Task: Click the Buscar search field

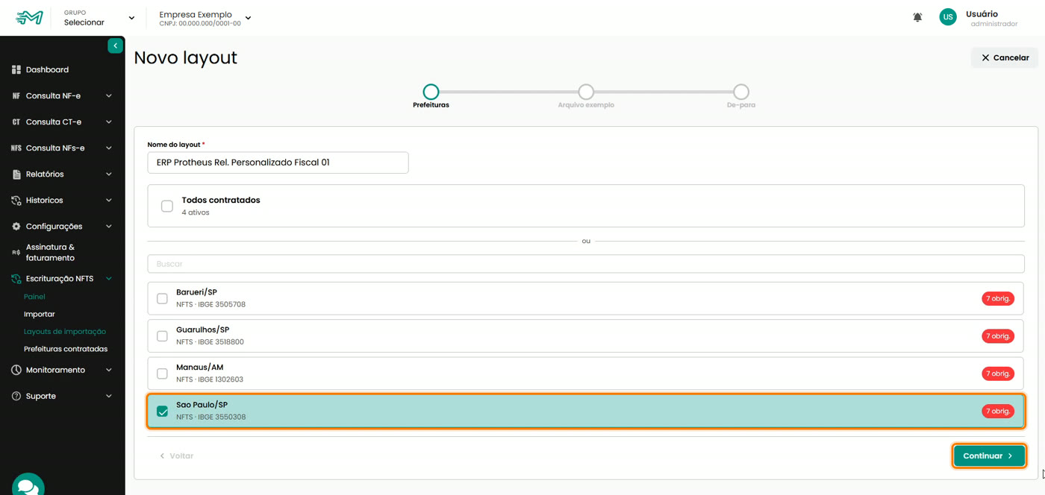Action: pyautogui.click(x=586, y=264)
